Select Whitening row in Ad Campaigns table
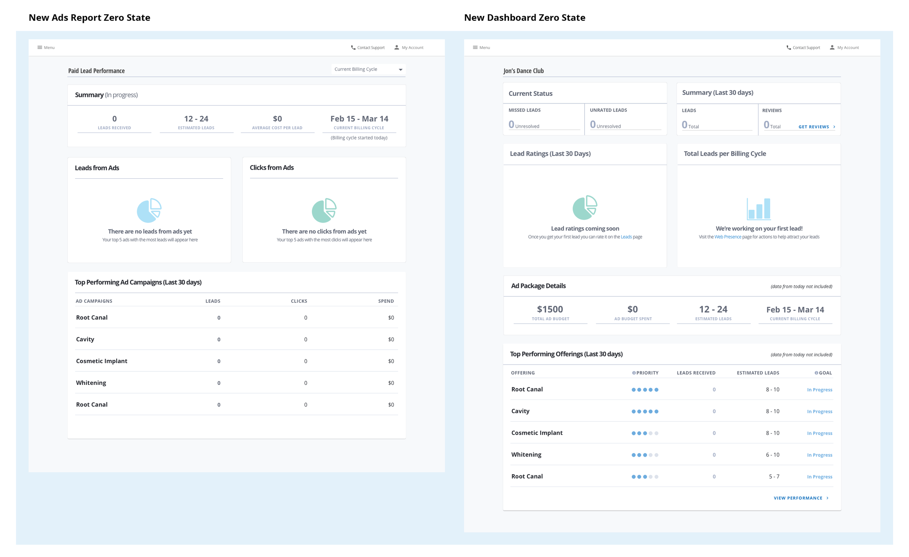 (236, 383)
